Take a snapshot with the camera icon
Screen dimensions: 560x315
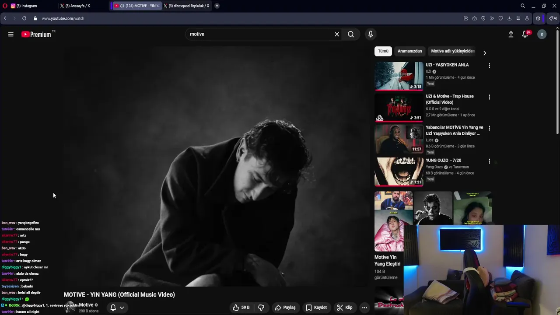point(475,18)
